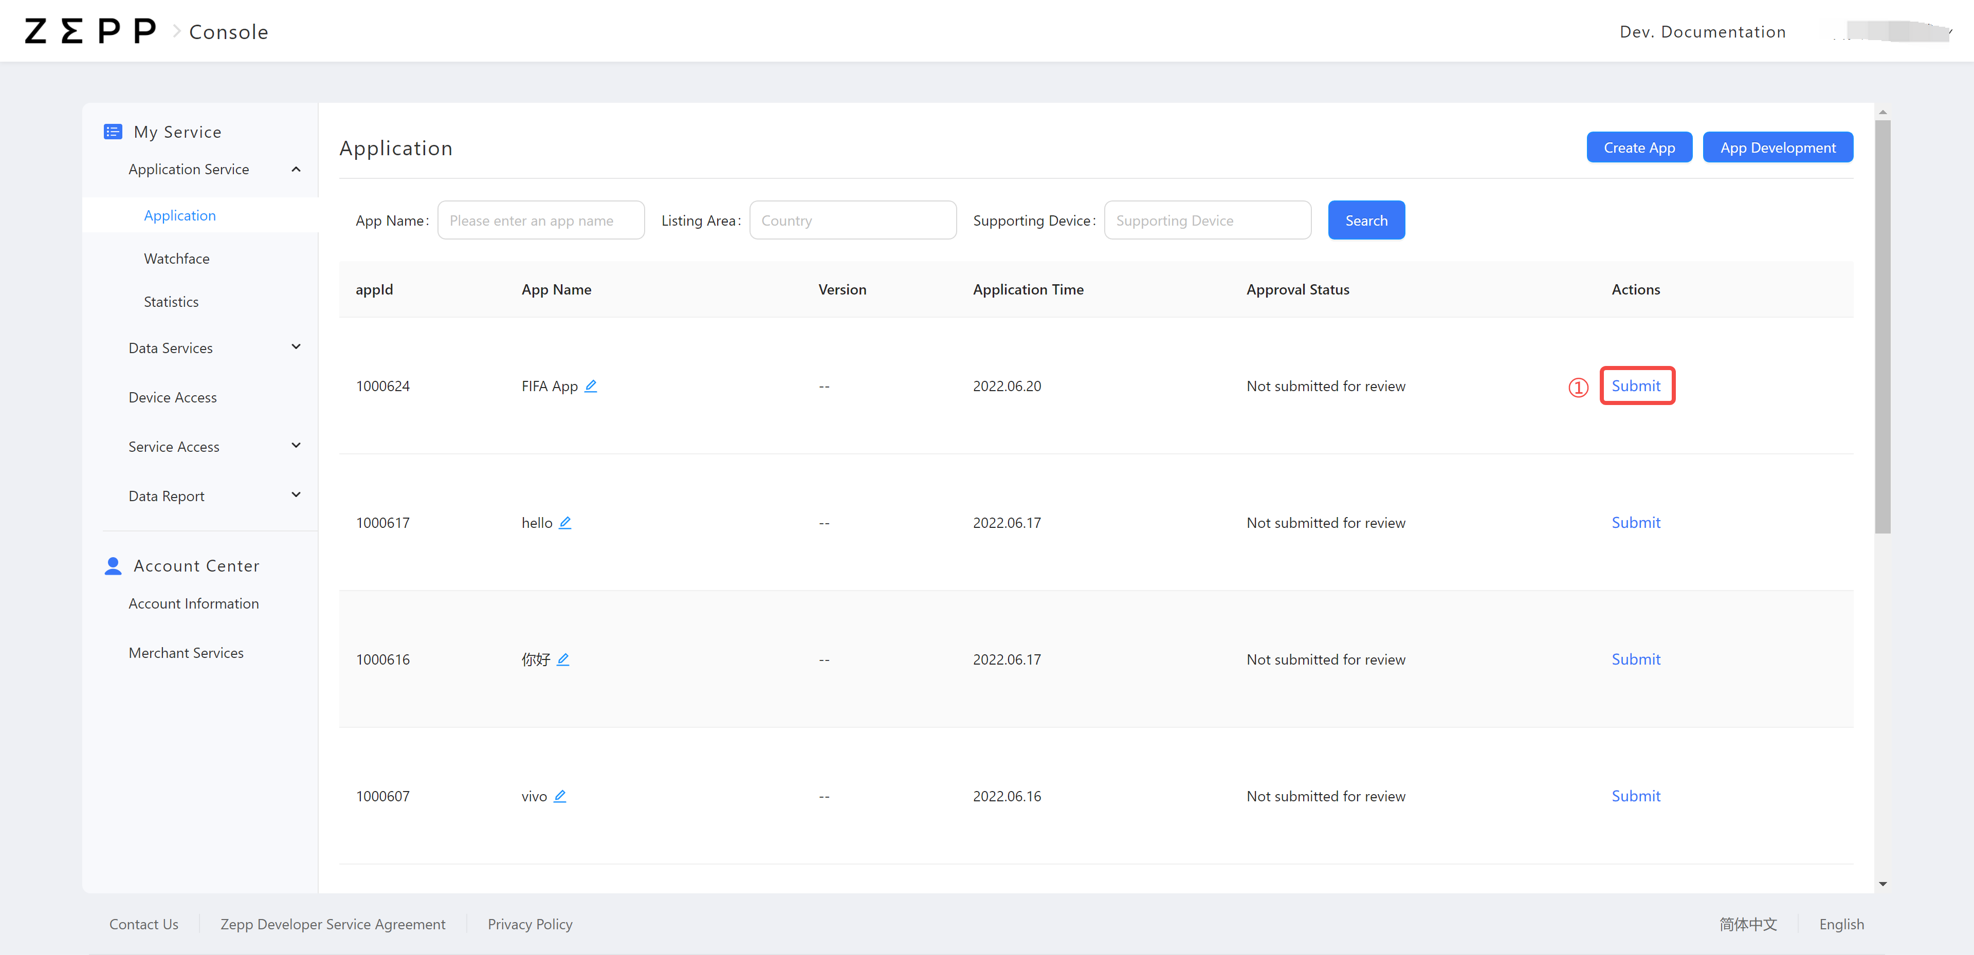Open the Supporting Device selector
The image size is (1974, 955).
click(1207, 221)
